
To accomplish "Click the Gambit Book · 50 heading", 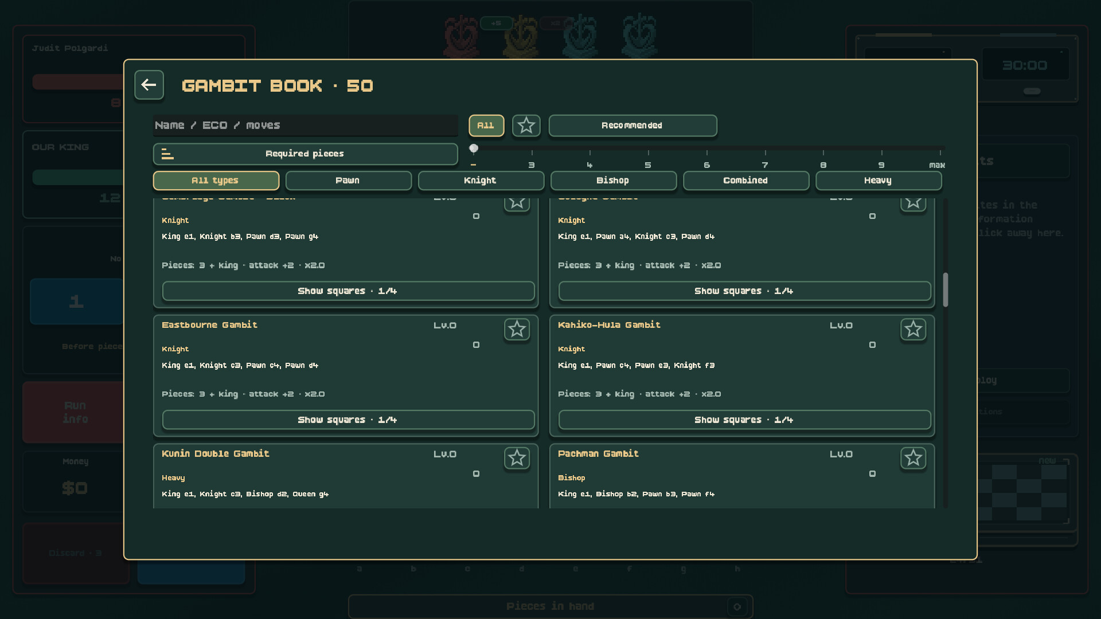I will [x=278, y=86].
